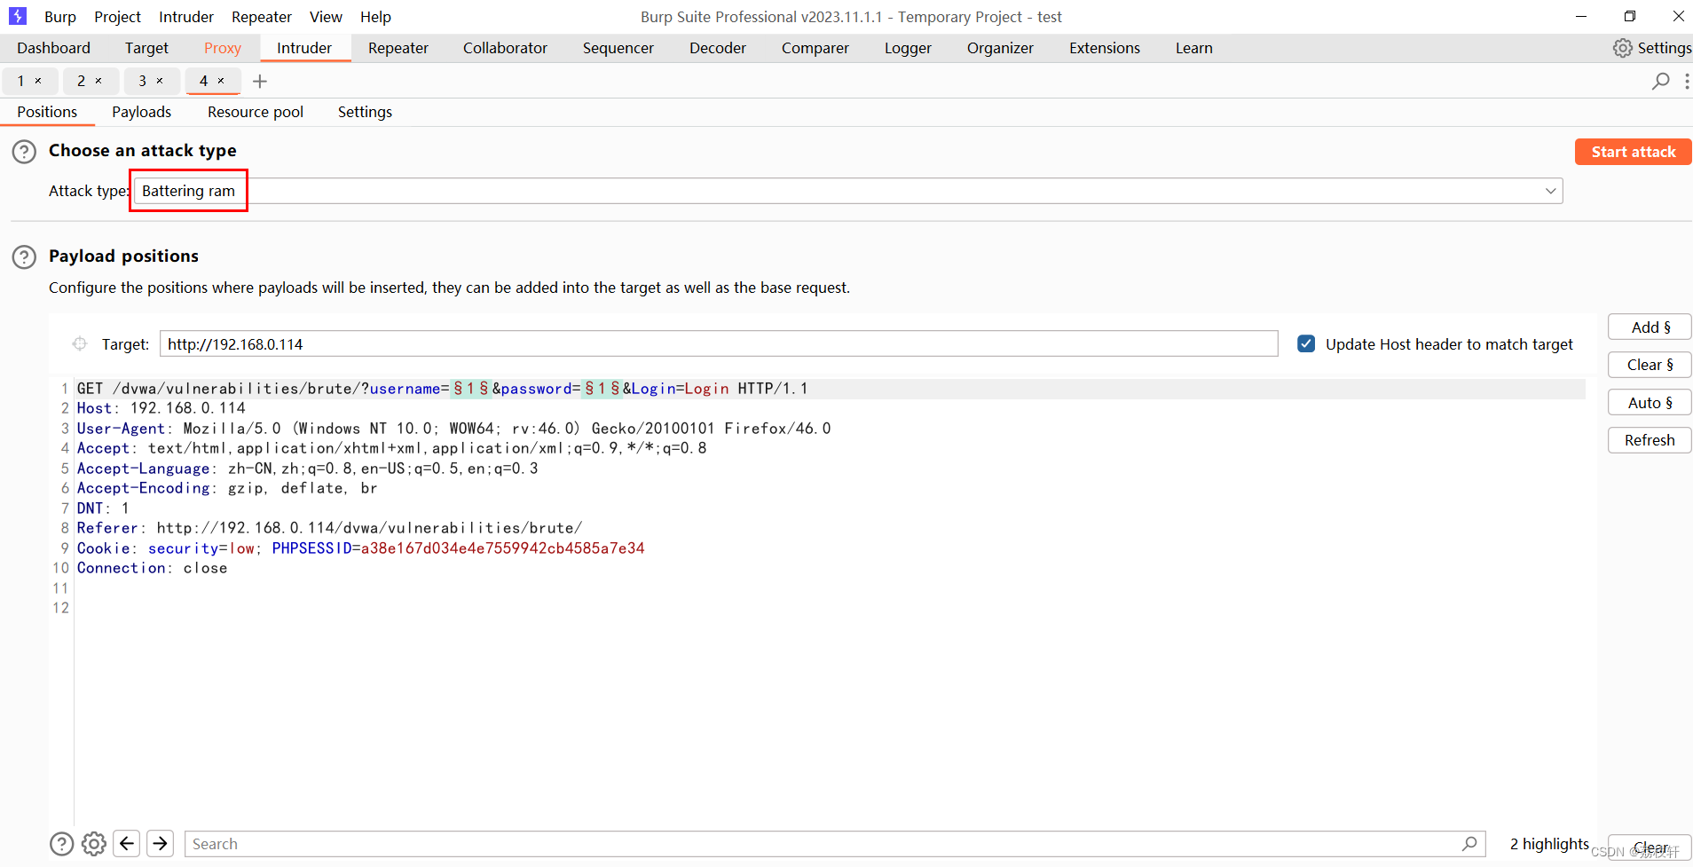Go to previous search match arrow
The height and width of the screenshot is (867, 1693).
coord(127,843)
